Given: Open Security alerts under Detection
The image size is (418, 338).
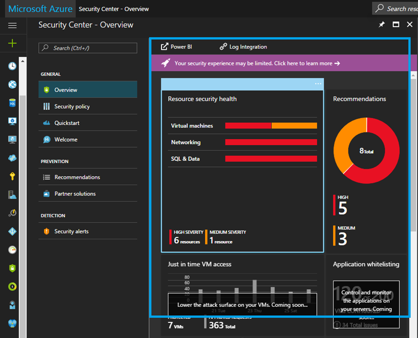Looking at the screenshot, I should click(88, 231).
